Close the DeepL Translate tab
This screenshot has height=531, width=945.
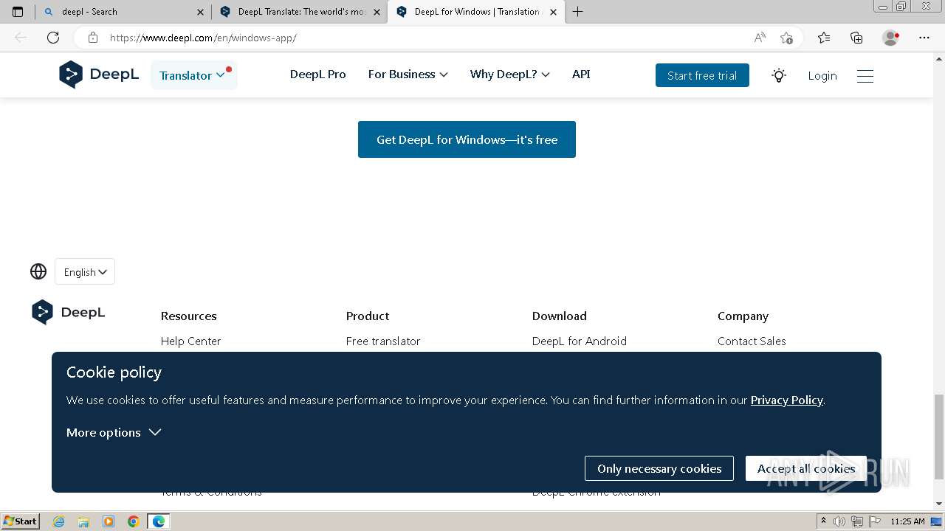(377, 12)
